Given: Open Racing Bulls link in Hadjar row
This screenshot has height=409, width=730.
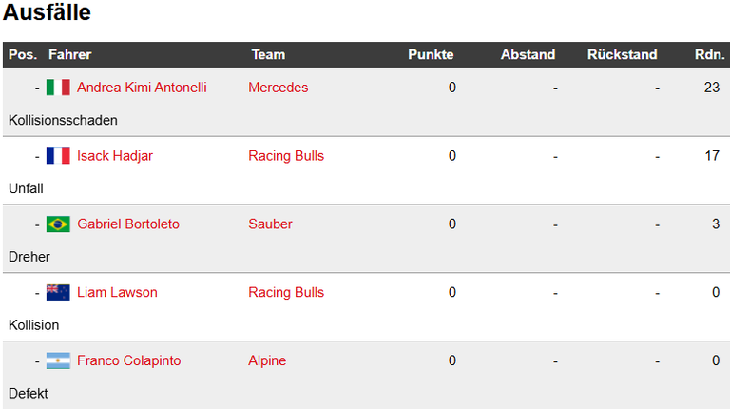Looking at the screenshot, I should [286, 156].
